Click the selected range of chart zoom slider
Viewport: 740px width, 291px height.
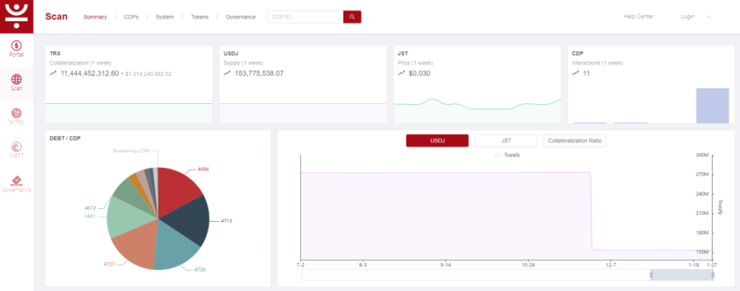point(682,275)
